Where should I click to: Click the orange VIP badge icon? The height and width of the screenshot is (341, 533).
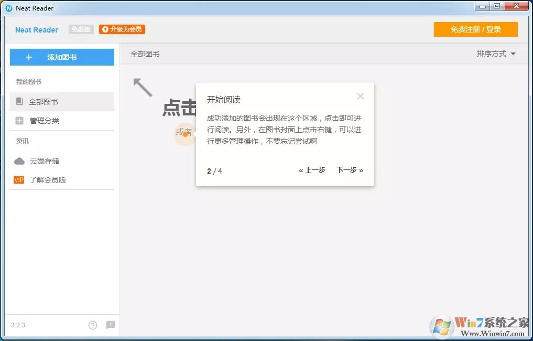(19, 180)
